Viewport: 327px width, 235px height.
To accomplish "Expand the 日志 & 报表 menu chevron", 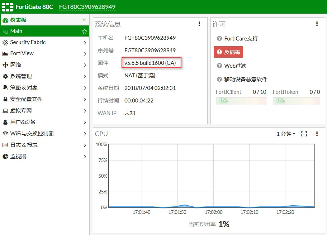I will (85, 145).
